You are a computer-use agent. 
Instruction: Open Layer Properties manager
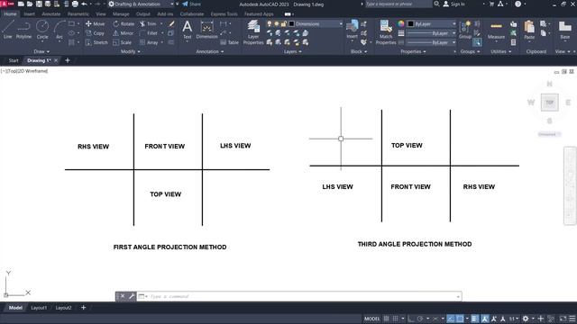pyautogui.click(x=253, y=32)
